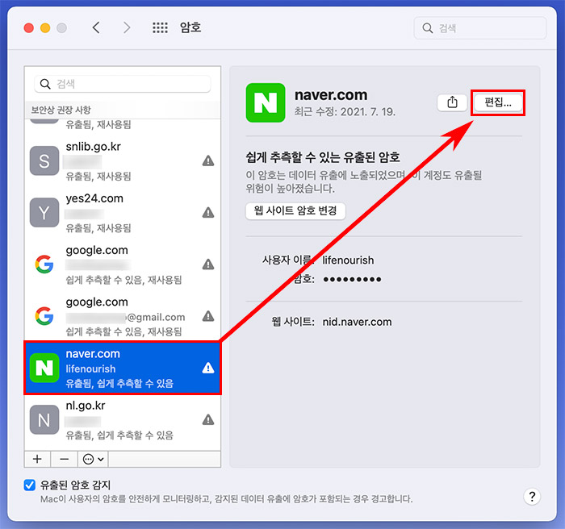Select the snlib.go.kr entry
565x529 pixels.
[x=123, y=161]
